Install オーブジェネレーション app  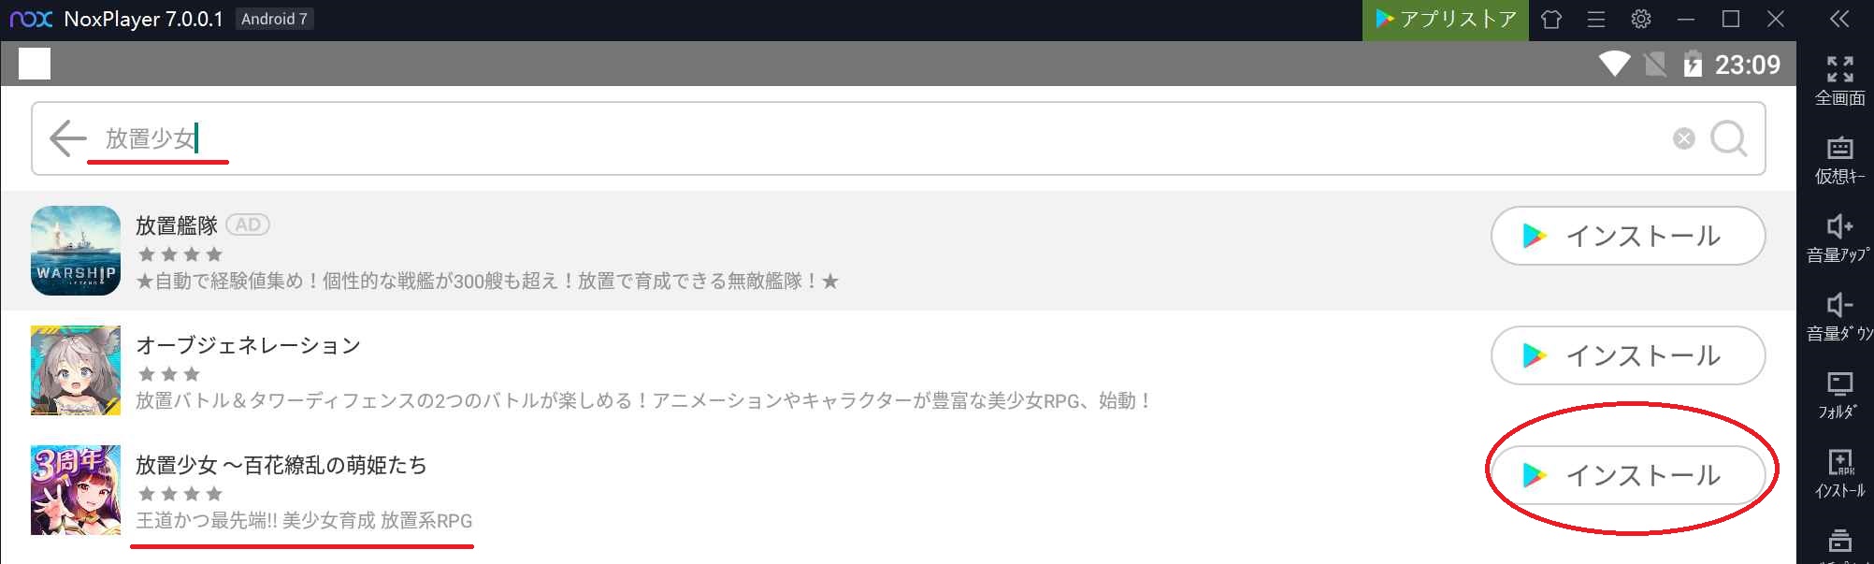1627,355
